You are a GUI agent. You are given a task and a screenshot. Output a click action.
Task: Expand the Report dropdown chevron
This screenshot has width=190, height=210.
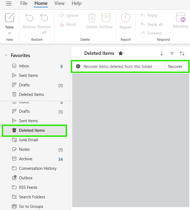[126, 33]
